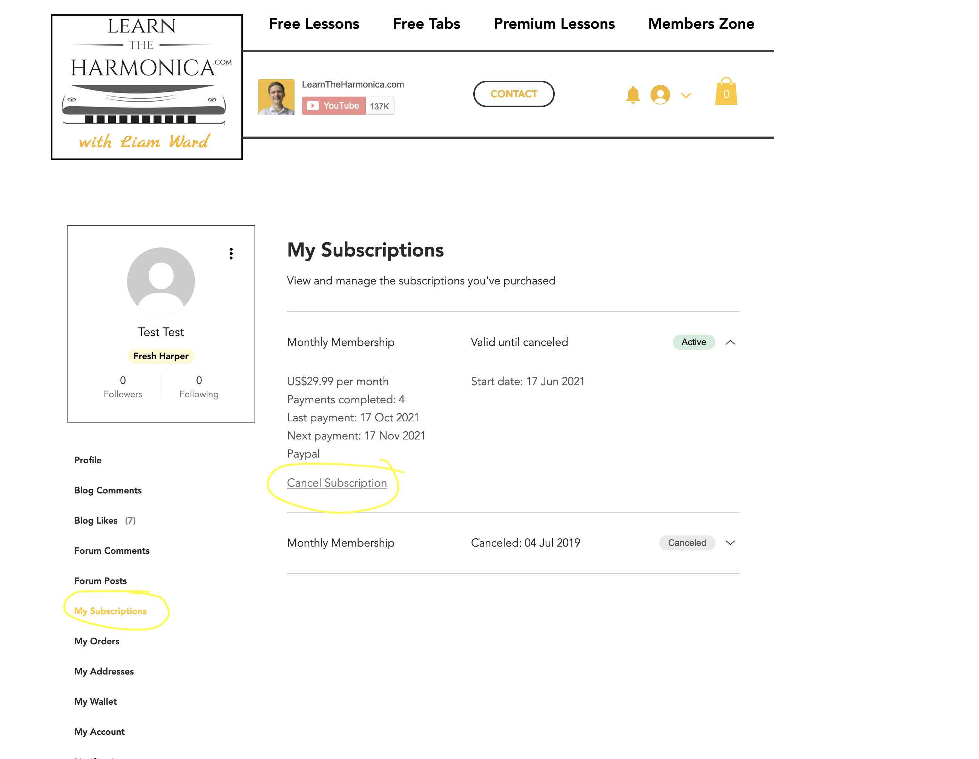Click the Canceled status badge
Viewport: 979px width, 759px height.
[x=687, y=543]
